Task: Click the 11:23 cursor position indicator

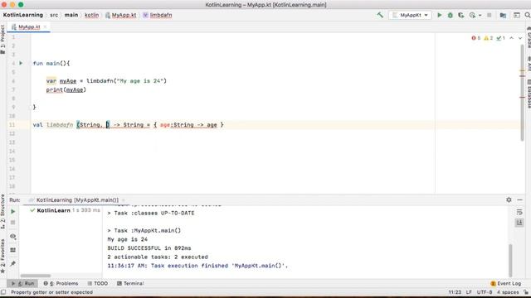Action: (455, 292)
